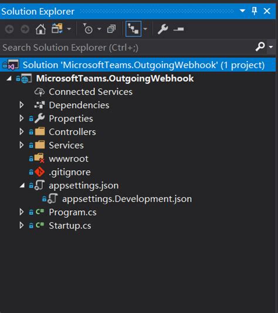Select appsettings.json
The height and width of the screenshot is (313, 278).
pos(84,186)
